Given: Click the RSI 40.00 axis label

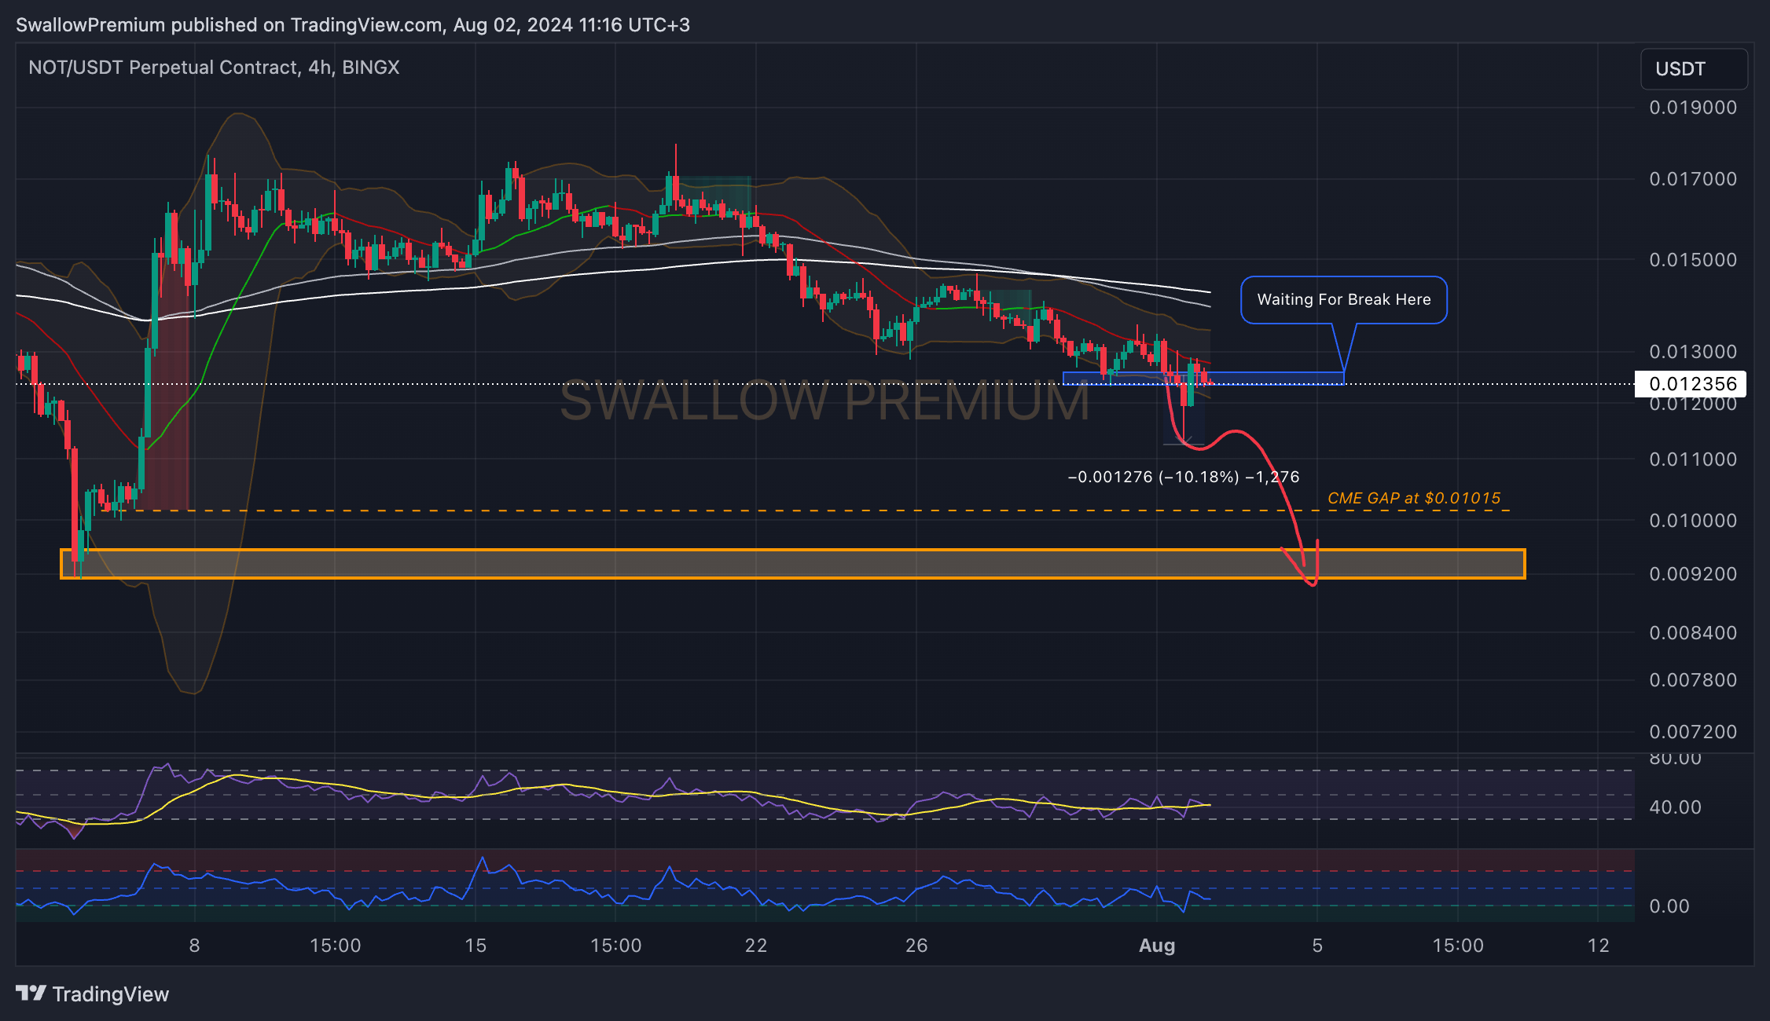Looking at the screenshot, I should (x=1675, y=807).
